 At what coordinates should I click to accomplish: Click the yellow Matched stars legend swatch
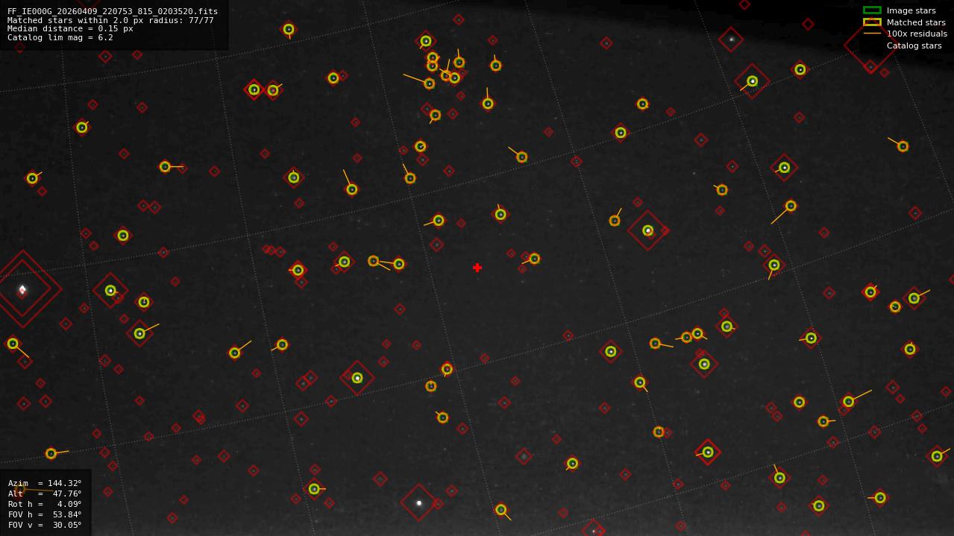tap(872, 22)
